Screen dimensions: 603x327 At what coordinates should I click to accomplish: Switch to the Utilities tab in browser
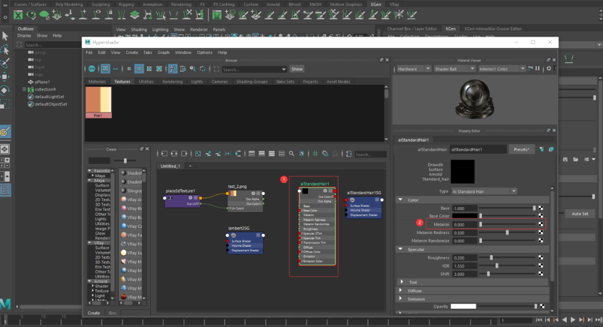point(146,82)
